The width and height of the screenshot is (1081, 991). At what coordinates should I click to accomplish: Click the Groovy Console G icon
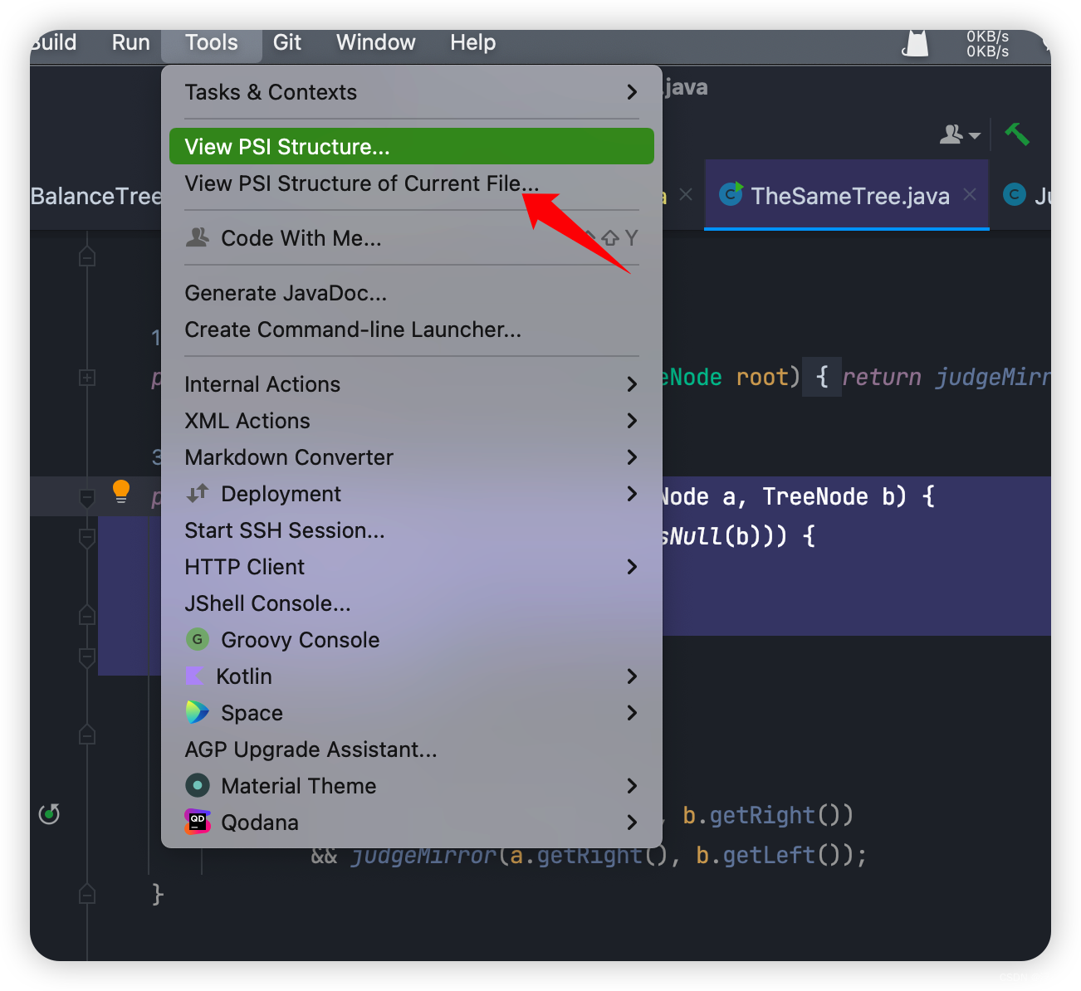(x=198, y=639)
